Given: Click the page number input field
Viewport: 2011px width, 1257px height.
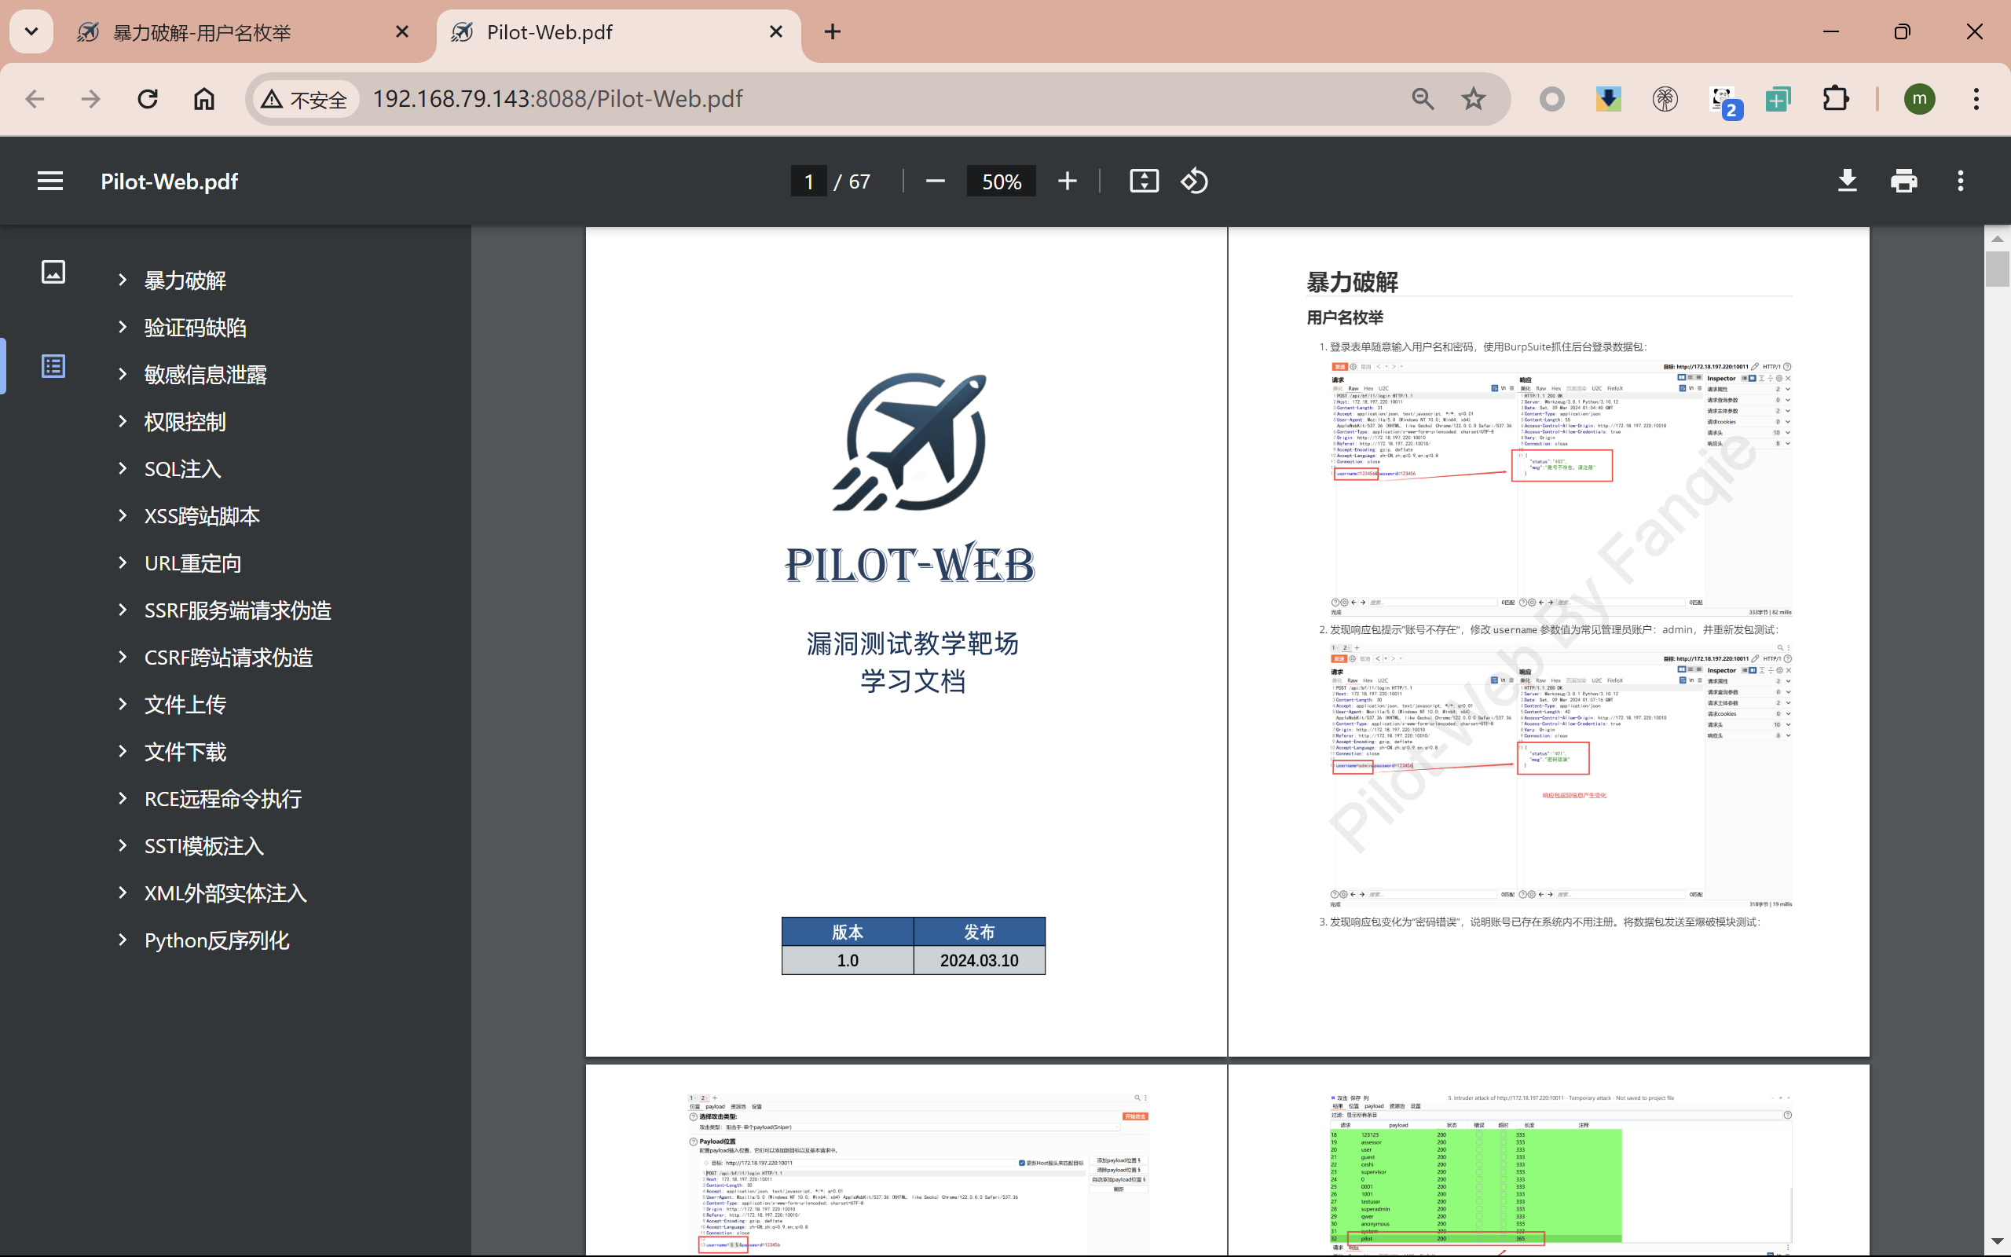Looking at the screenshot, I should point(808,181).
